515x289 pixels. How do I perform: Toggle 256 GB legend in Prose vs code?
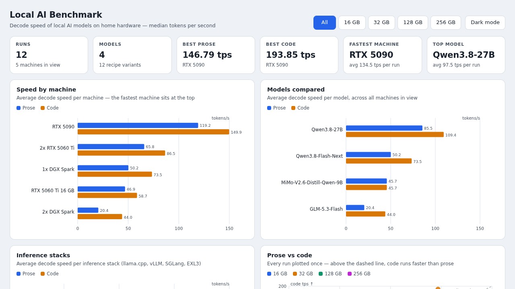tap(359, 274)
